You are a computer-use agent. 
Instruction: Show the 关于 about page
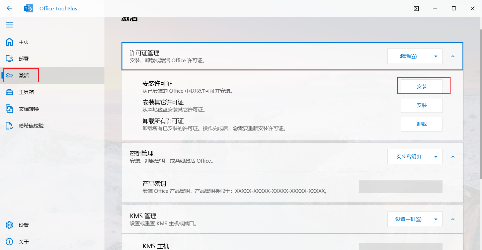[x=52, y=242]
